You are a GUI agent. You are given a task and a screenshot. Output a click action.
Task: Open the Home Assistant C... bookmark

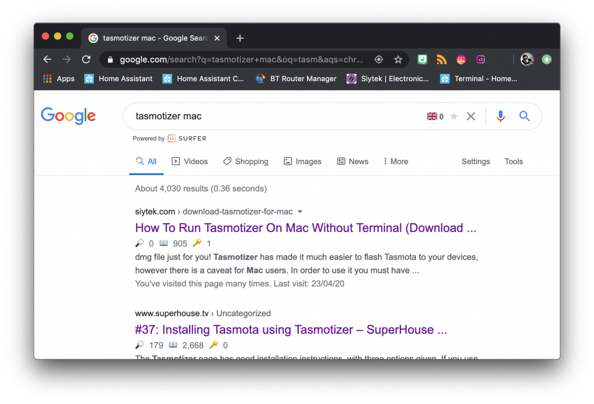203,79
